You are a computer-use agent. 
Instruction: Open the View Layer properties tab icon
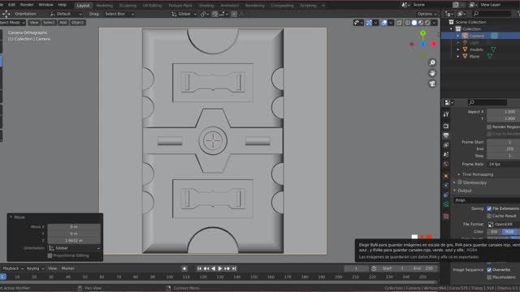[446, 145]
